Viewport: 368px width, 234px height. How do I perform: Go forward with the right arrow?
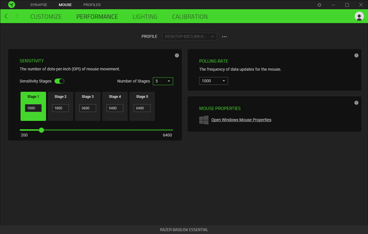[17, 16]
